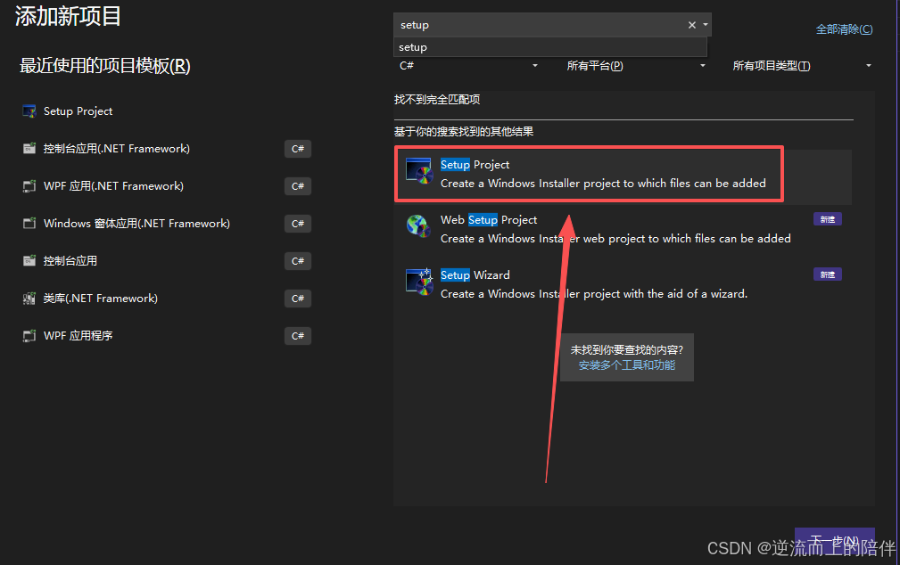
Task: Click the C# tag beside WPF 应用(.NET Framework)
Action: [x=297, y=186]
